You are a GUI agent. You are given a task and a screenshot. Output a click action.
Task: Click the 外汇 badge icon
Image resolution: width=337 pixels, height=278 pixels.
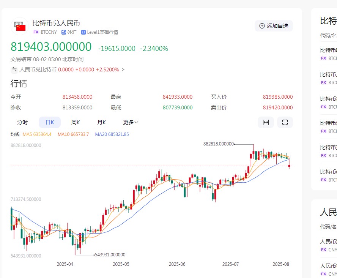63,32
